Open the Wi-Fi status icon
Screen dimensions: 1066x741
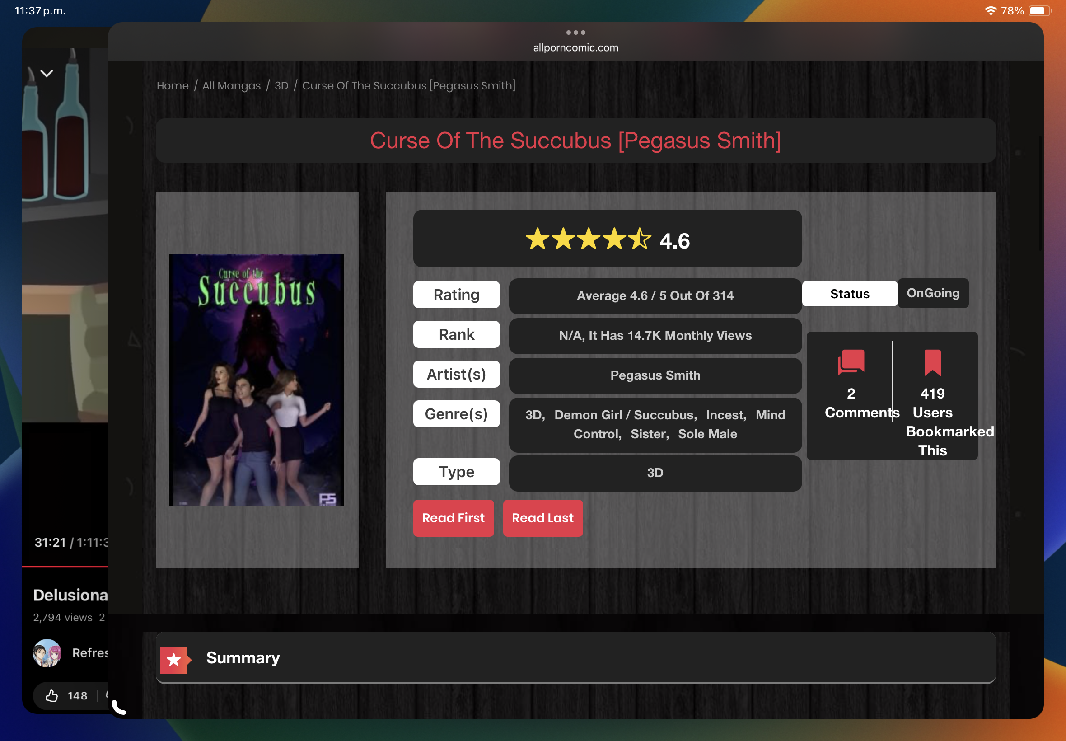990,11
